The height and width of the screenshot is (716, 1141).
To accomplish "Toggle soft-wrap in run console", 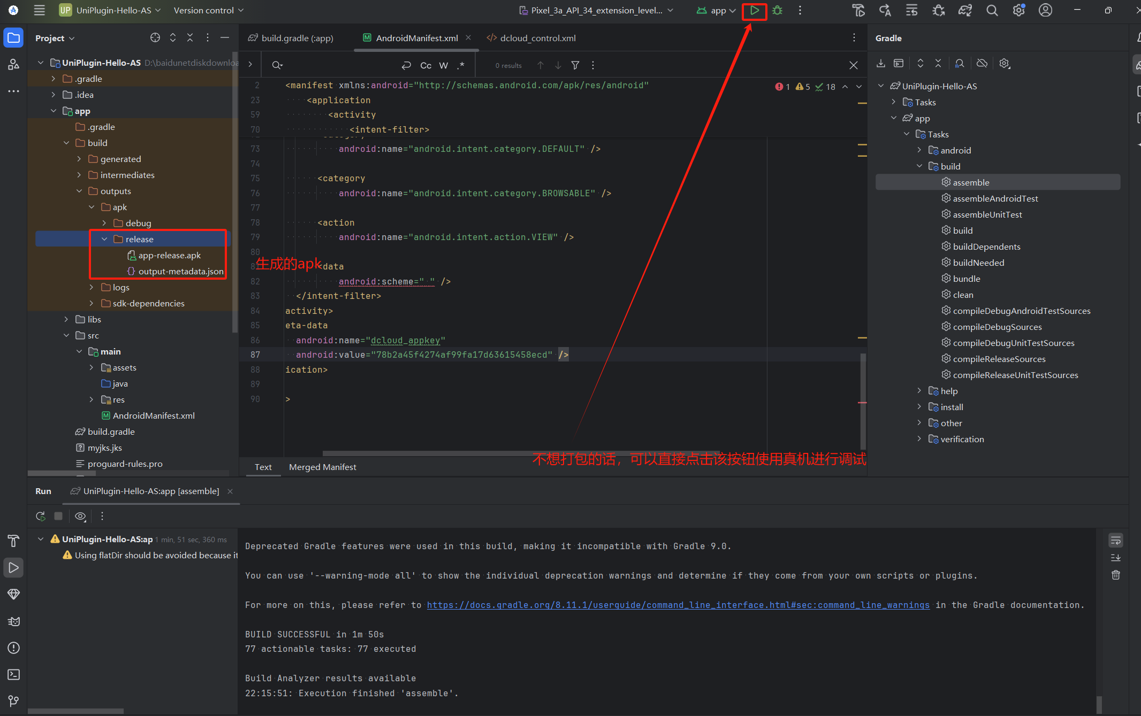I will [x=1116, y=540].
